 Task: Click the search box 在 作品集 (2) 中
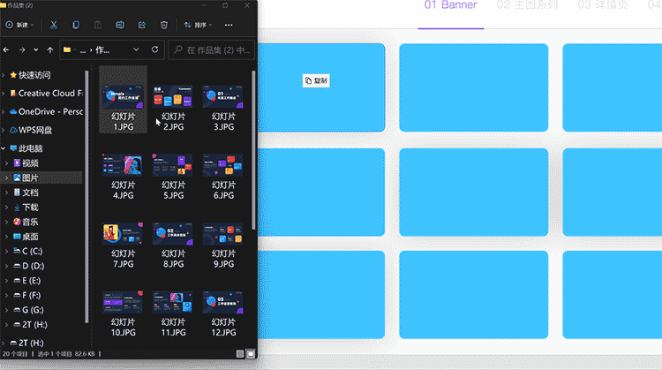(x=212, y=49)
